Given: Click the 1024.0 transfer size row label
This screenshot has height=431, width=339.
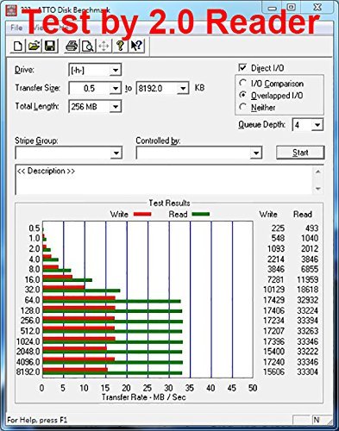Looking at the screenshot, I should click(x=28, y=341).
